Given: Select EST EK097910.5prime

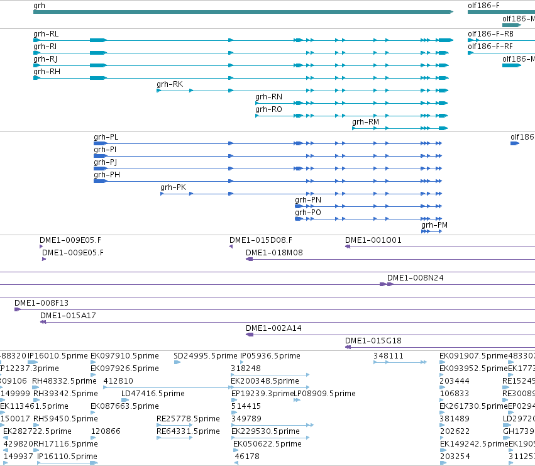Looking at the screenshot, I should [124, 356].
